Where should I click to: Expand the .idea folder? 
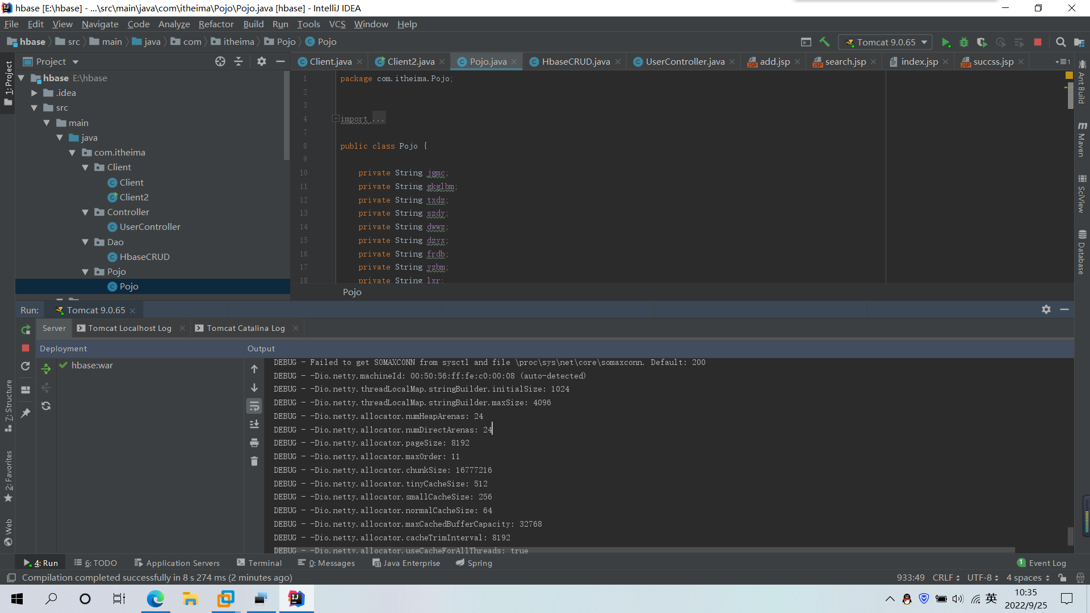click(x=34, y=93)
